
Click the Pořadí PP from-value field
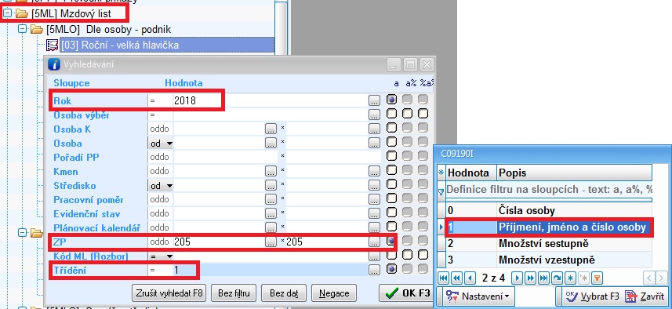225,158
